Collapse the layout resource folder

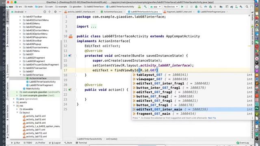(17, 113)
